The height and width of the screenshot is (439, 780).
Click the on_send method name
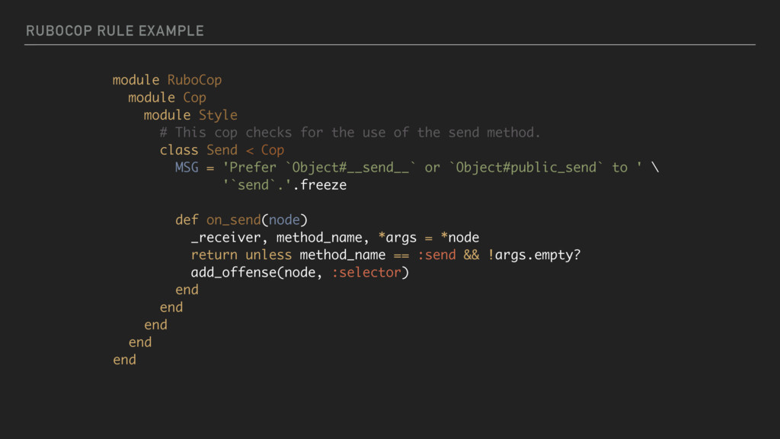click(x=233, y=220)
